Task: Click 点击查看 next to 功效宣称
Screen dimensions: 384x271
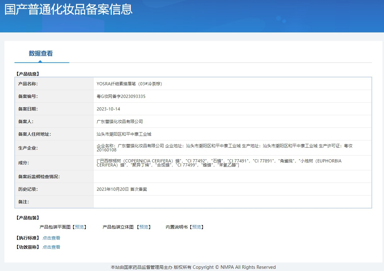Action: coord(51,247)
